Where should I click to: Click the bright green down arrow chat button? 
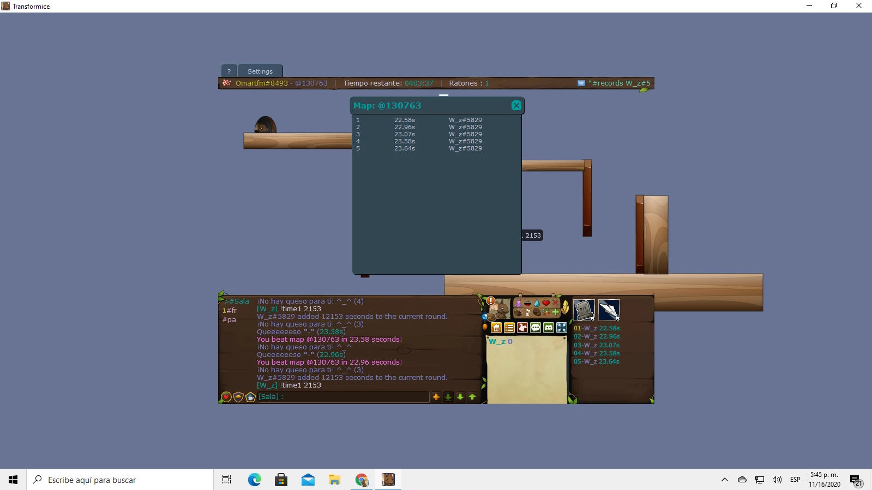coord(460,397)
